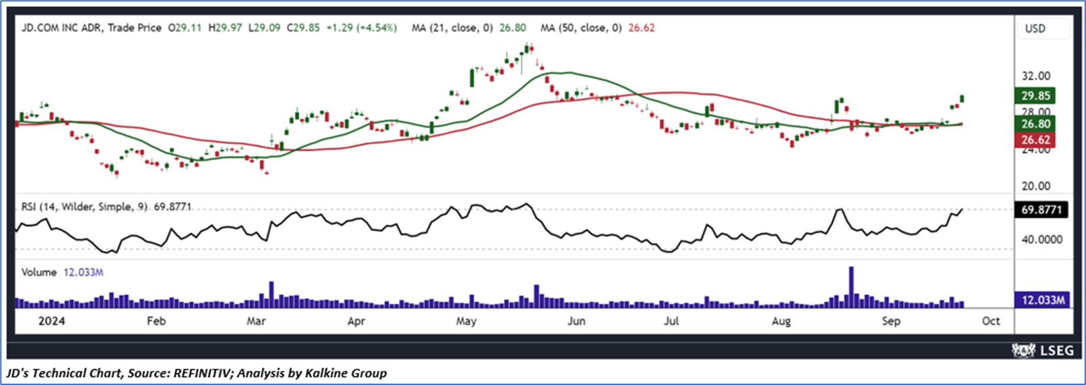Click the 29.85 green price label
This screenshot has height=385, width=1086.
coord(1035,96)
